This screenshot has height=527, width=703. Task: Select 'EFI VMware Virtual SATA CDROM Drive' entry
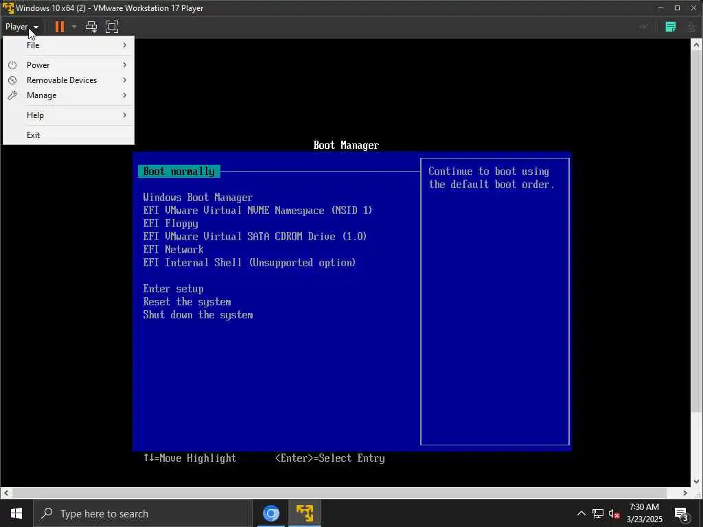tap(255, 237)
